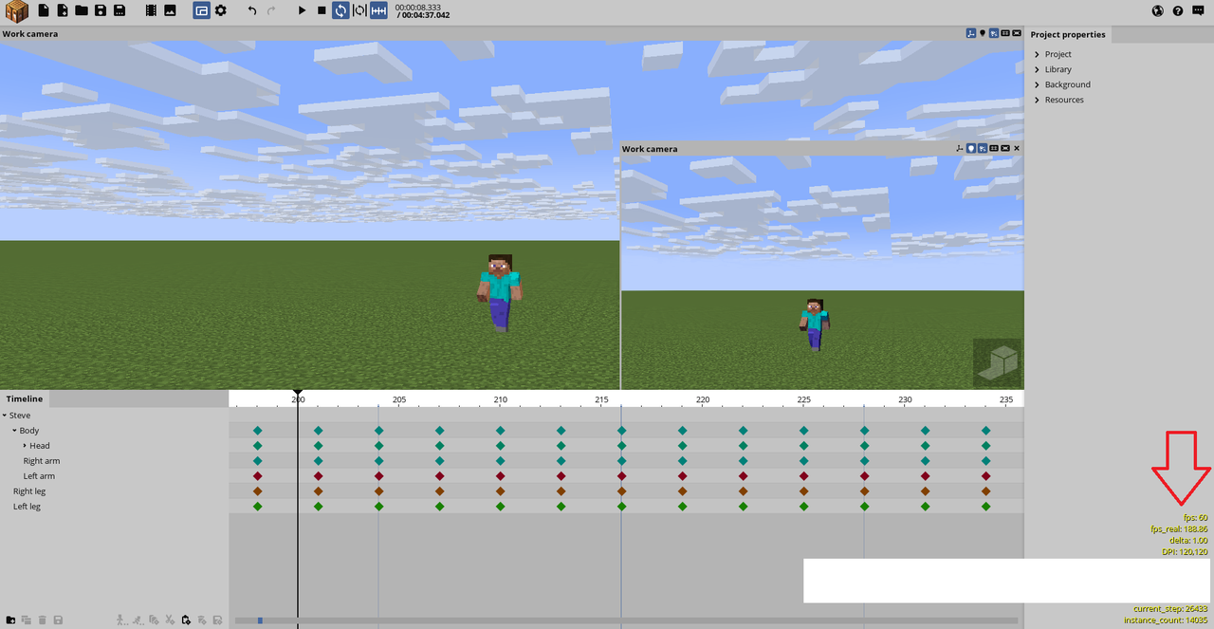Save the project with the floppy disk icon
Image resolution: width=1214 pixels, height=629 pixels.
(x=101, y=10)
